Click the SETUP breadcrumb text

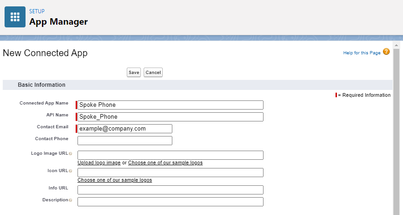pyautogui.click(x=37, y=11)
